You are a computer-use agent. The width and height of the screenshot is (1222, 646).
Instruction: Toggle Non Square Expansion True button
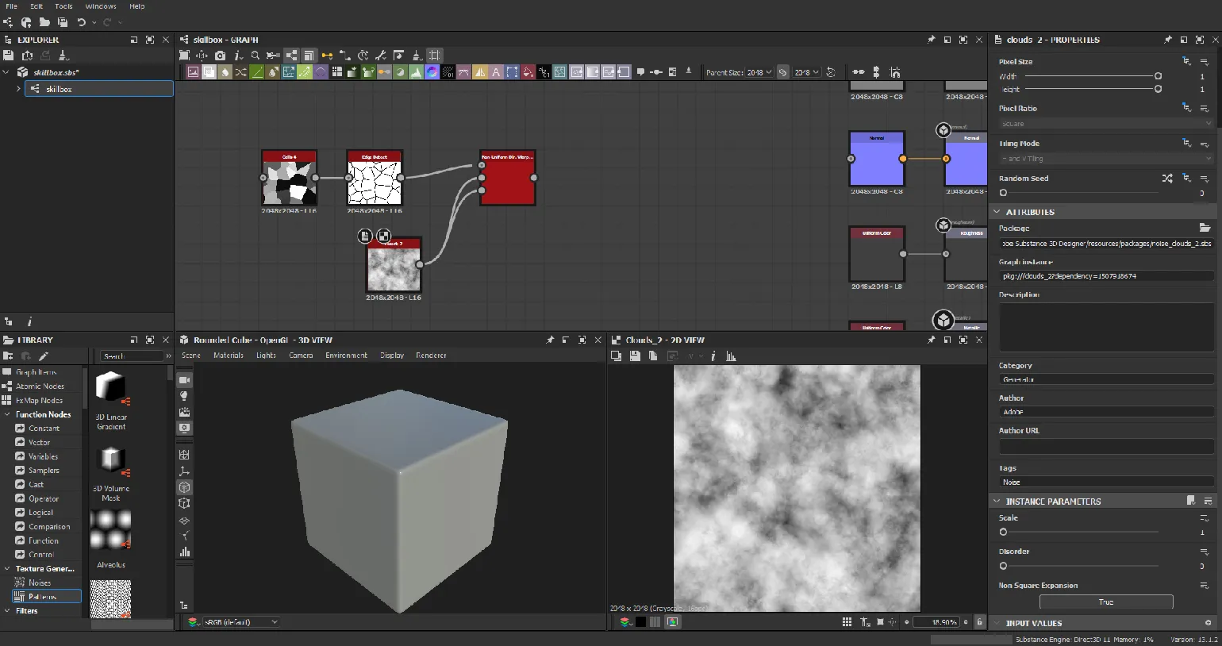click(1105, 602)
